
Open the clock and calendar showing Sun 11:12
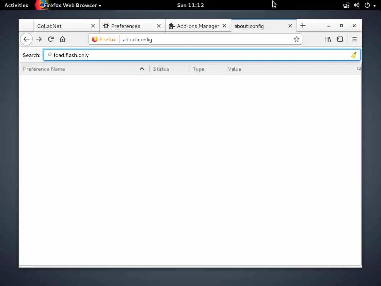pyautogui.click(x=190, y=5)
